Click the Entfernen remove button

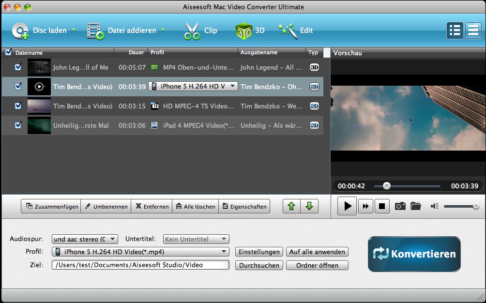[152, 206]
